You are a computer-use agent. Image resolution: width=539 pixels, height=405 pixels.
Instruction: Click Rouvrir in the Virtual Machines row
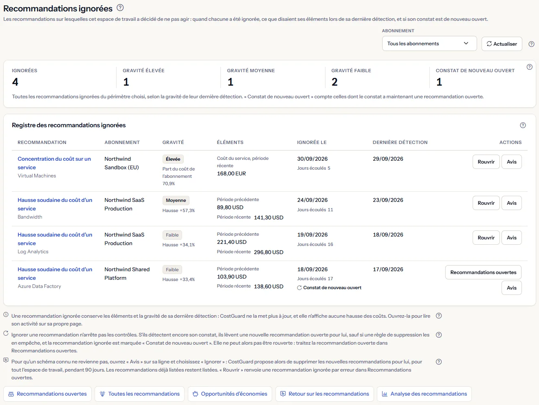(x=486, y=162)
